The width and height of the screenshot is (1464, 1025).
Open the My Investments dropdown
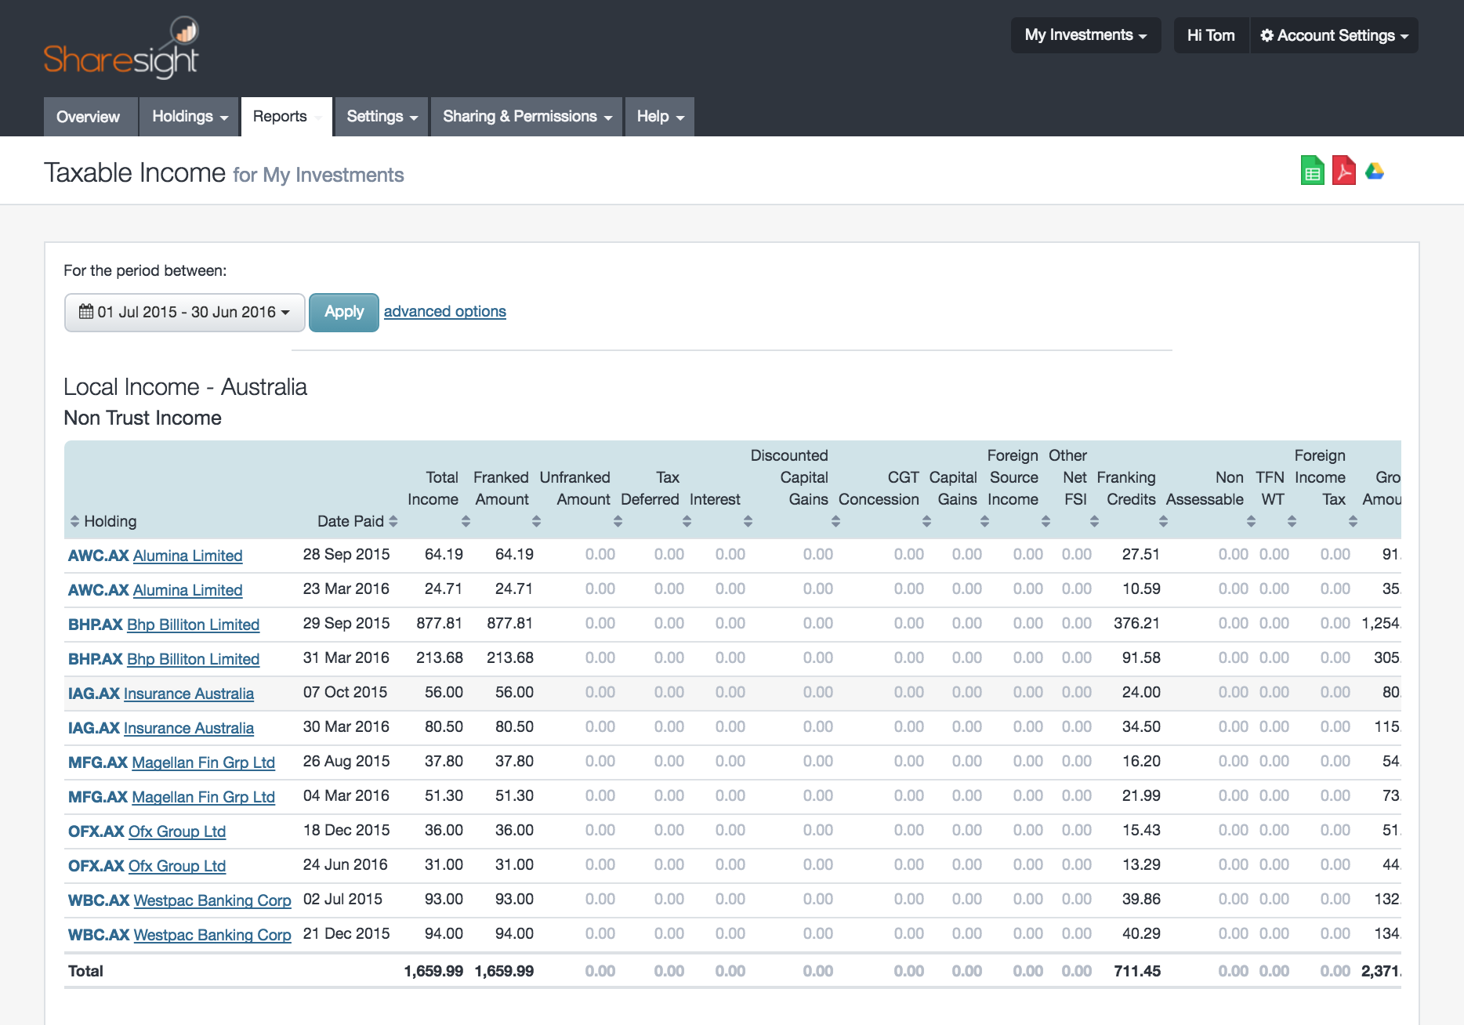point(1085,35)
